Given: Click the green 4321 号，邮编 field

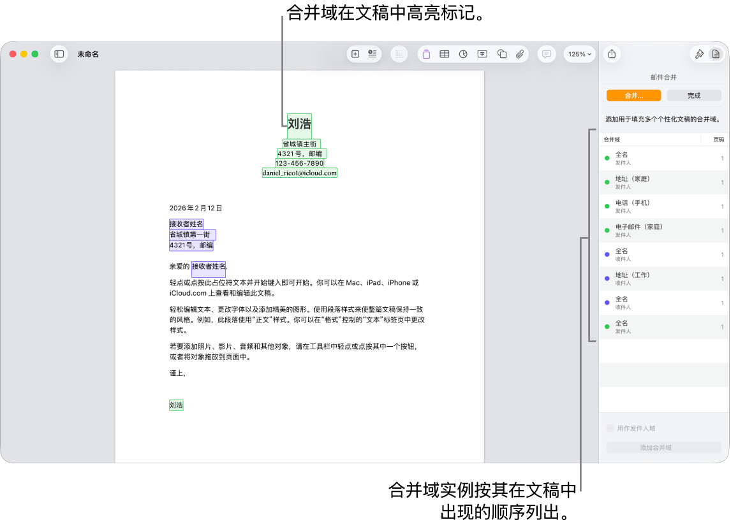Looking at the screenshot, I should [x=302, y=154].
